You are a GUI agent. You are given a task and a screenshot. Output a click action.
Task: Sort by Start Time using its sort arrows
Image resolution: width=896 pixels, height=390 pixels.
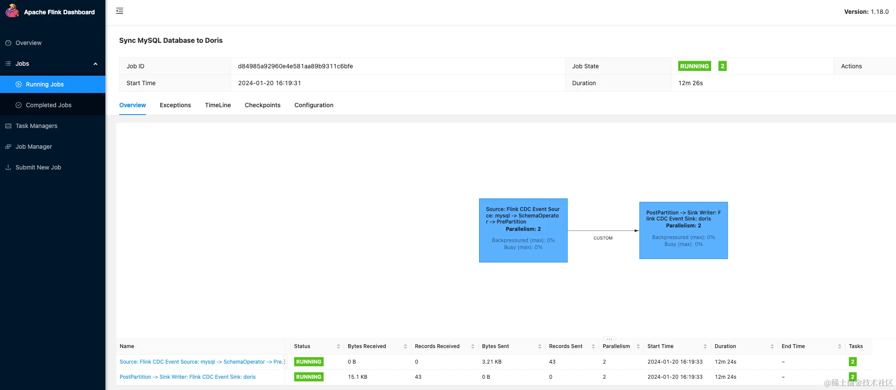(x=705, y=346)
